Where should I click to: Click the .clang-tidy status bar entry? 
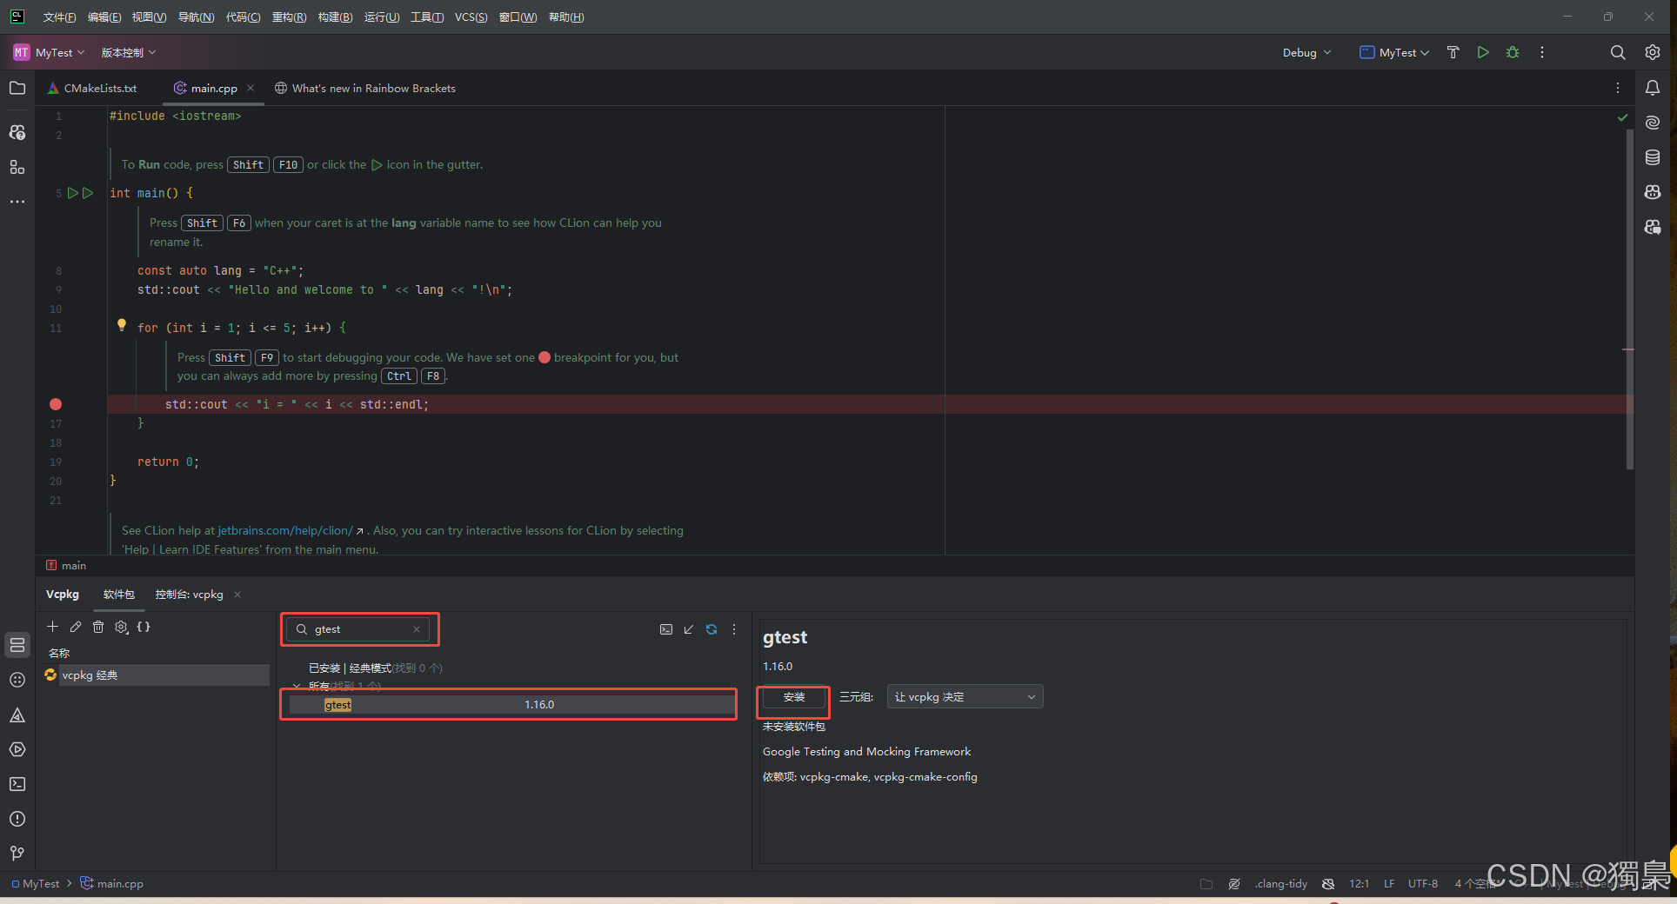tap(1280, 884)
